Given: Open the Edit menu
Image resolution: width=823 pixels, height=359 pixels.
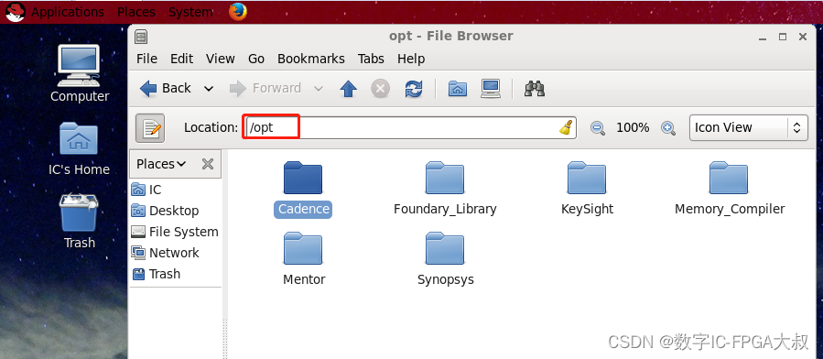Looking at the screenshot, I should pyautogui.click(x=181, y=59).
